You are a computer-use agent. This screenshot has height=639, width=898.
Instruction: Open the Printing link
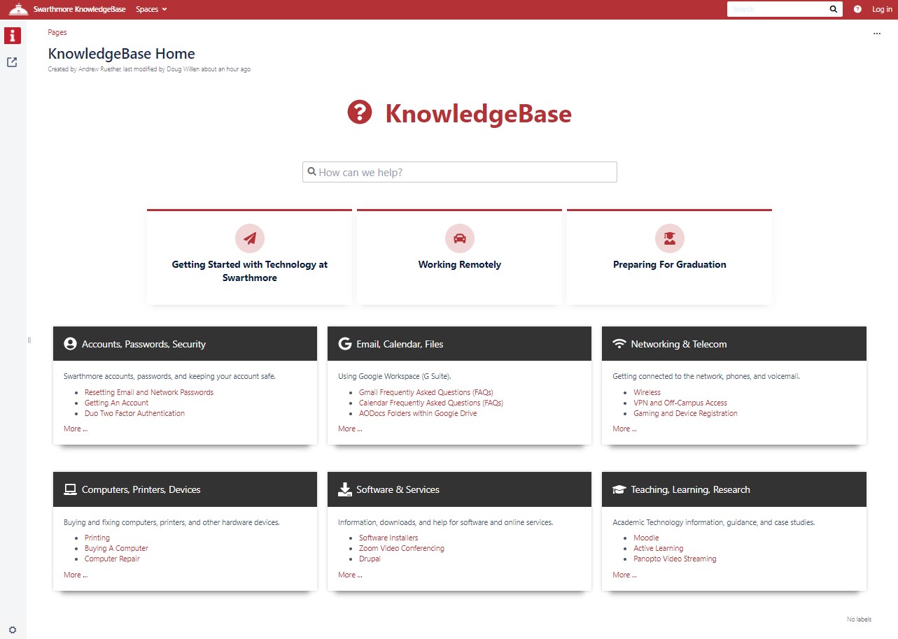click(x=97, y=538)
